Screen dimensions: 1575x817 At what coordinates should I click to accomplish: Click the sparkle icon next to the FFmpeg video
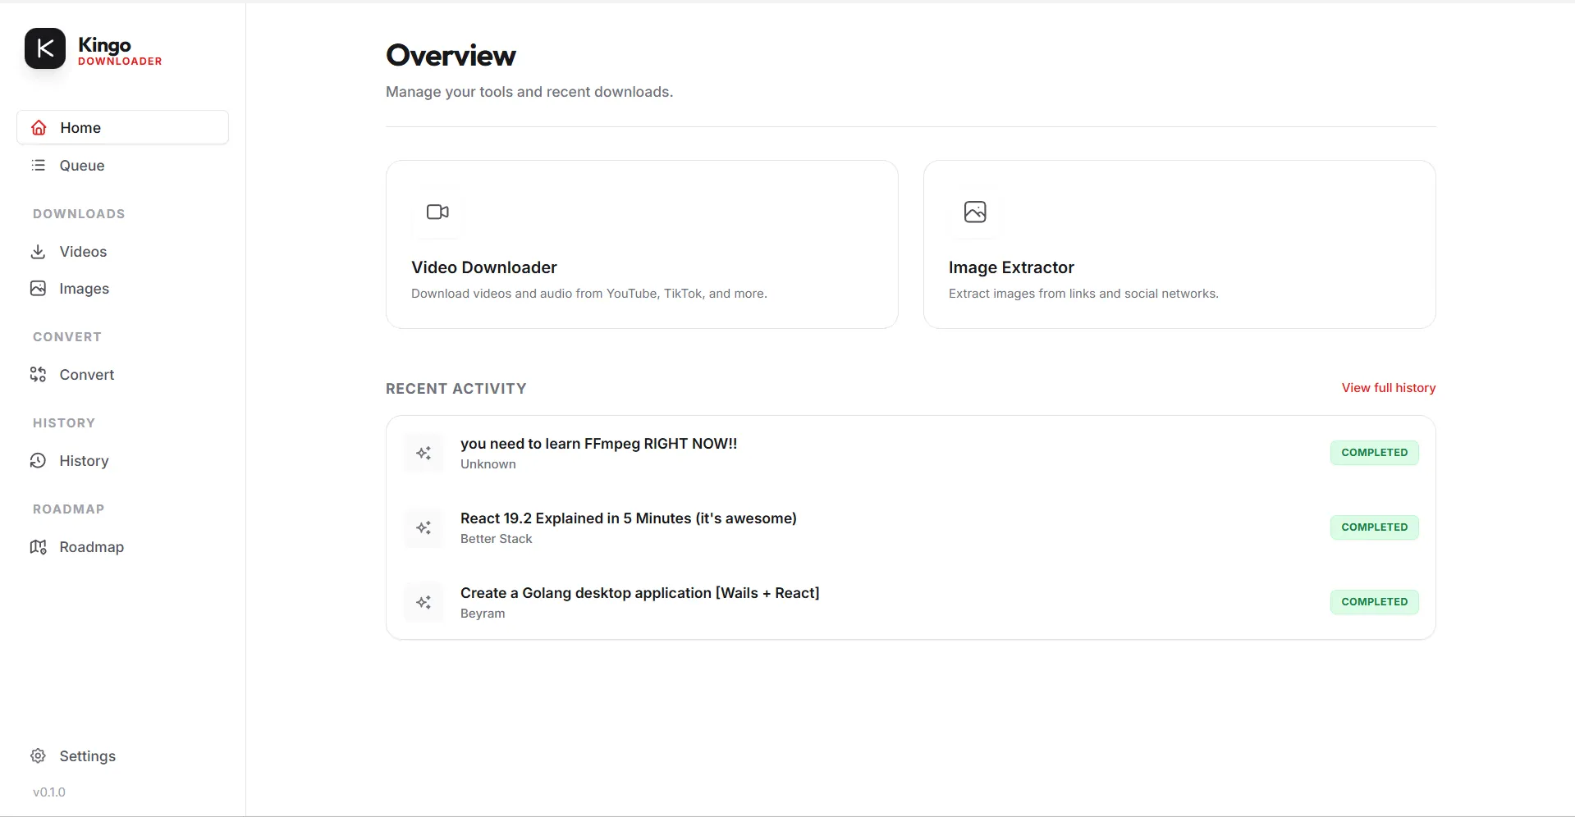tap(424, 453)
